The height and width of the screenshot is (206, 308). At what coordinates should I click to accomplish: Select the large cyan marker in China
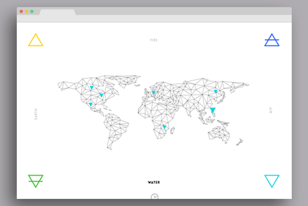coord(213,110)
